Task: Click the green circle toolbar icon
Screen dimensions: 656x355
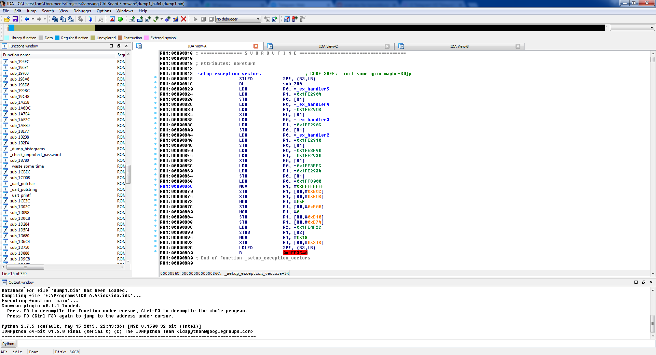Action: click(120, 19)
